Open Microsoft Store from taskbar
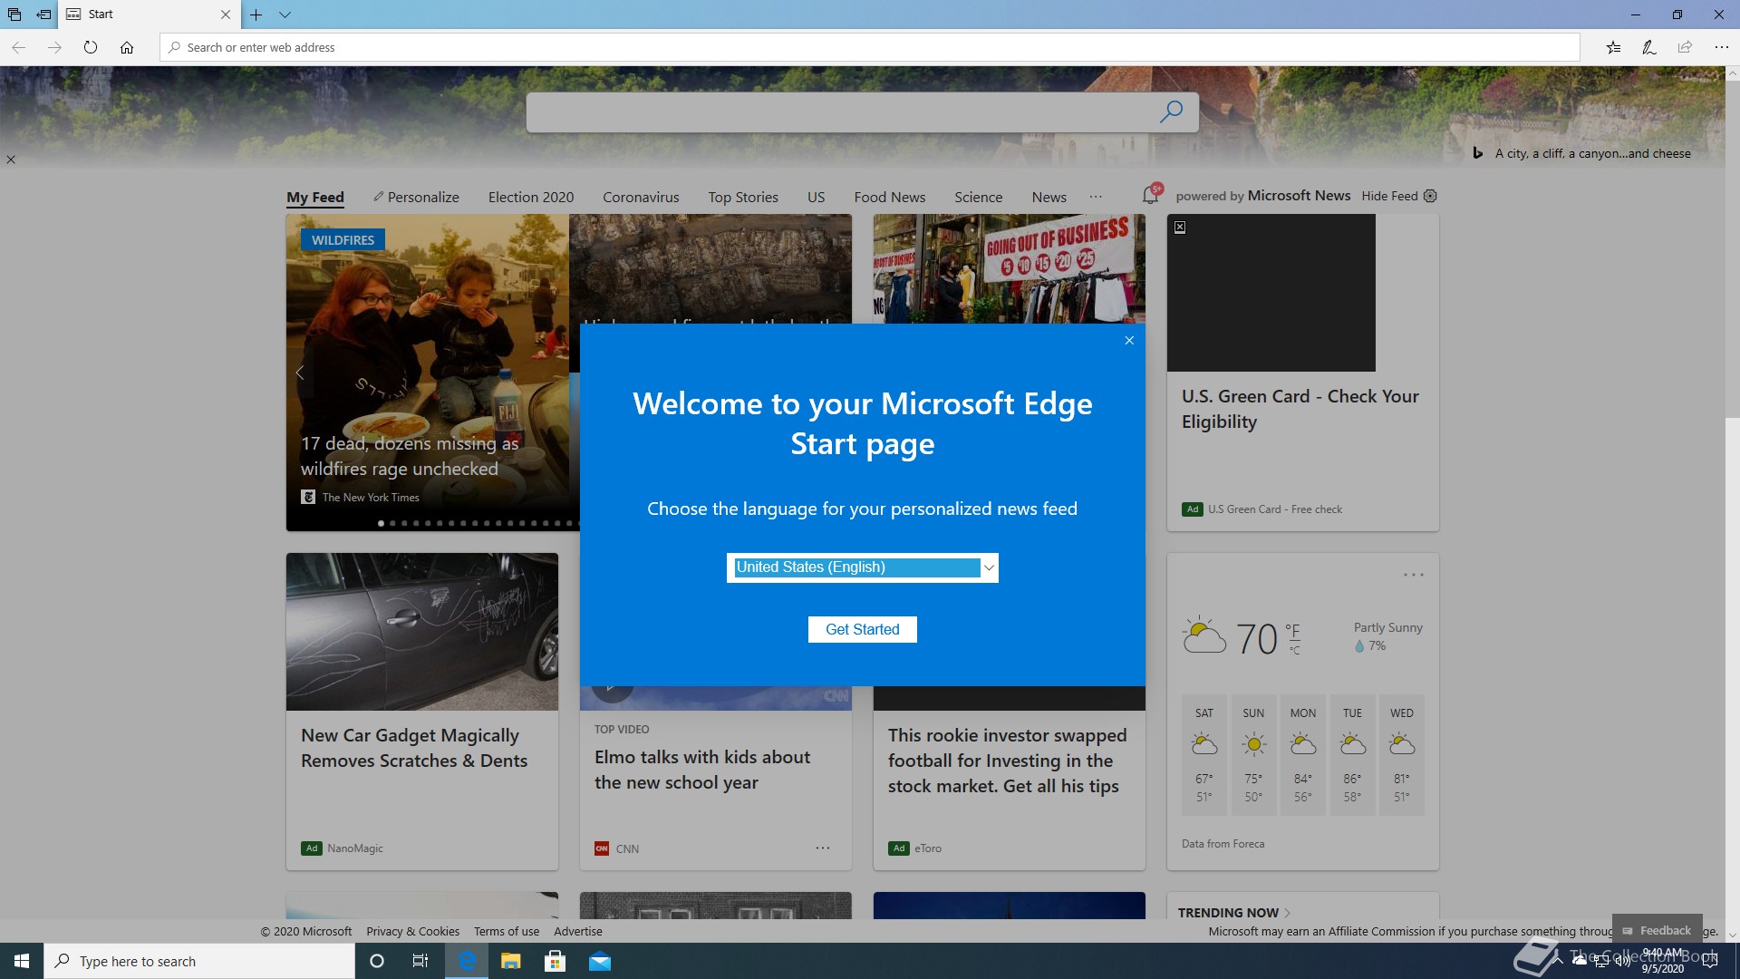Image resolution: width=1740 pixels, height=979 pixels. point(555,961)
